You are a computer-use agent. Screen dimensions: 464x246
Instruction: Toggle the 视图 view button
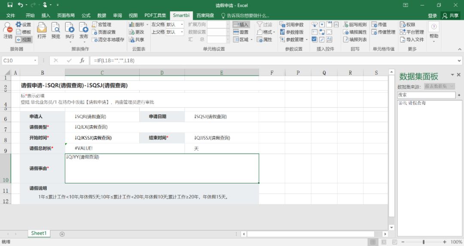tap(24, 39)
